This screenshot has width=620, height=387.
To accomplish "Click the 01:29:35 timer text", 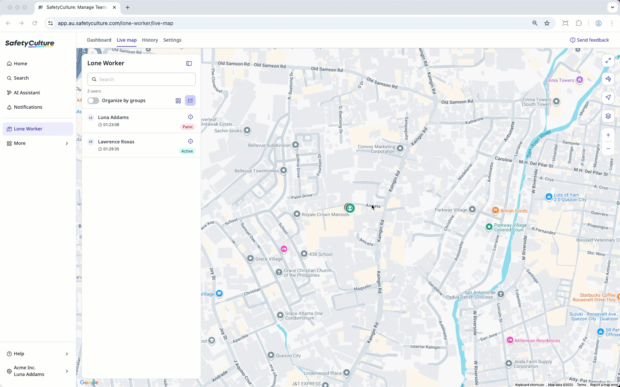I will pos(111,149).
